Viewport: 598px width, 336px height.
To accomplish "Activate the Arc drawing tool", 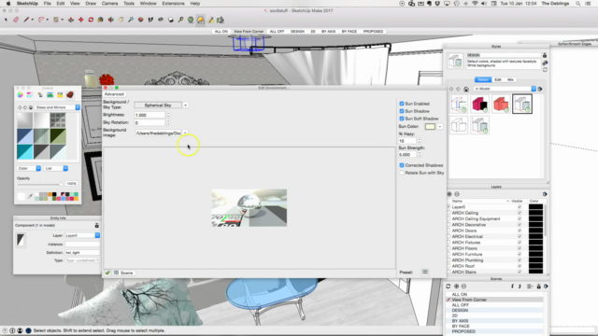I will [x=41, y=20].
